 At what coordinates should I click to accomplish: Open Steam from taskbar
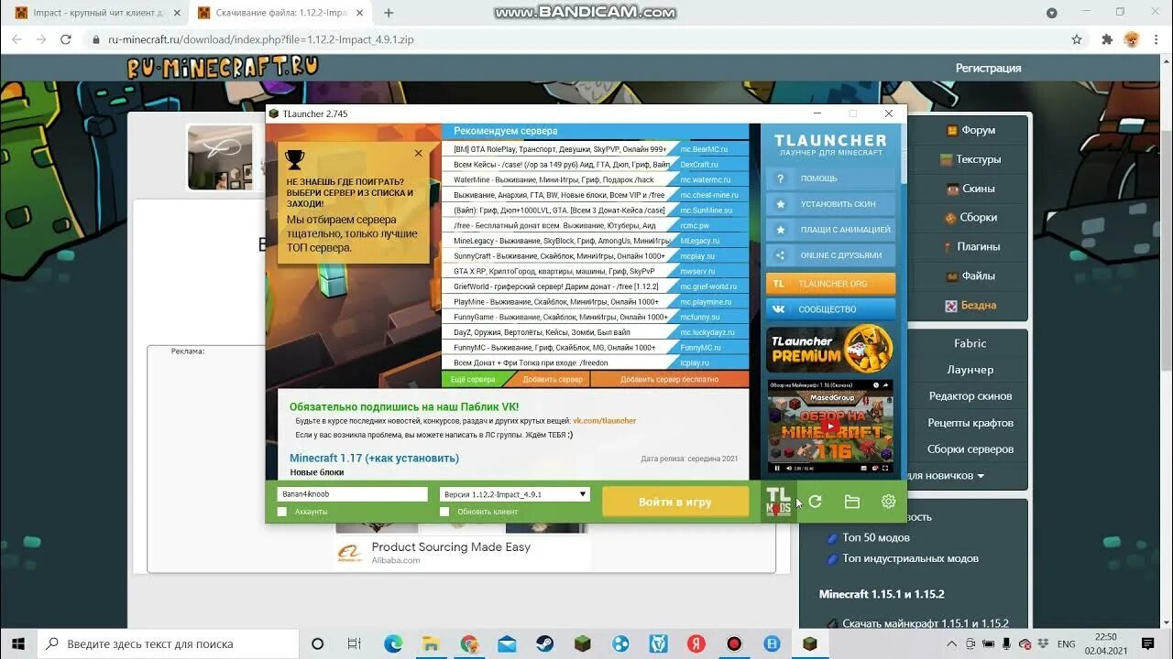544,643
